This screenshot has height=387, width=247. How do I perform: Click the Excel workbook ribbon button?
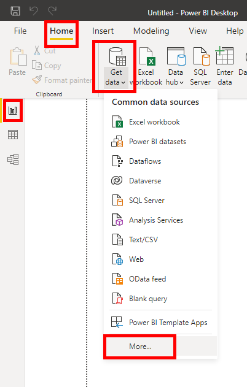[x=146, y=66]
